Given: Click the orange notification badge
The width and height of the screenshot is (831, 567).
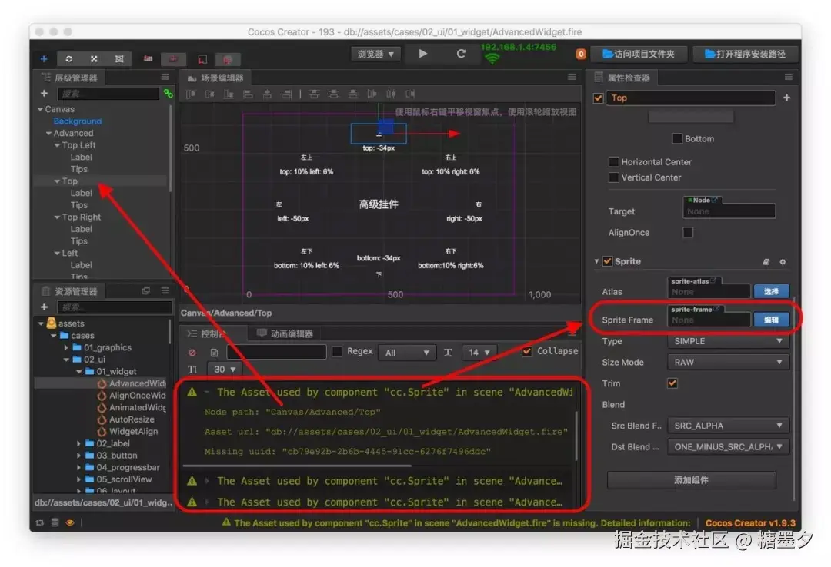Looking at the screenshot, I should click(x=581, y=54).
